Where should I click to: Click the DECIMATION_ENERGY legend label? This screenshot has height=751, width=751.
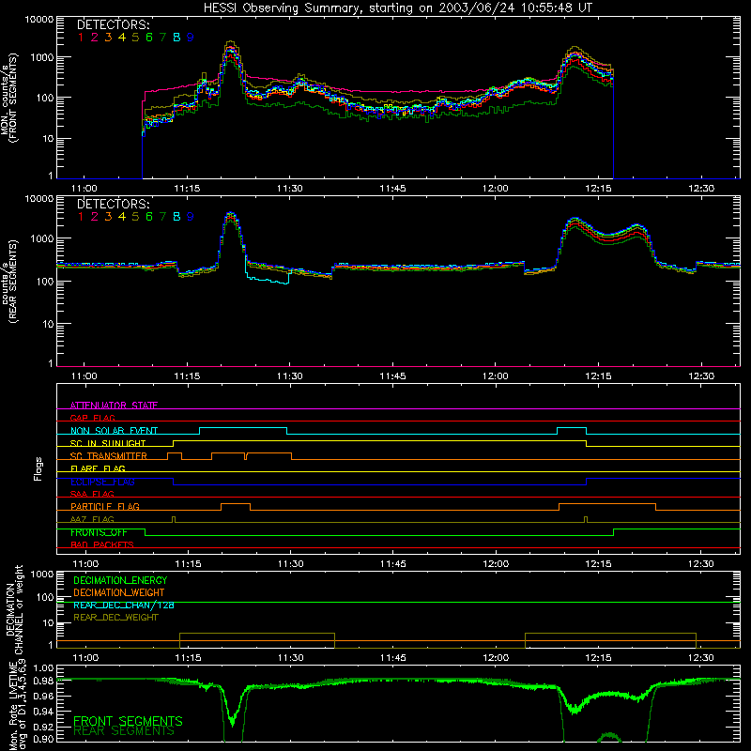pyautogui.click(x=120, y=580)
